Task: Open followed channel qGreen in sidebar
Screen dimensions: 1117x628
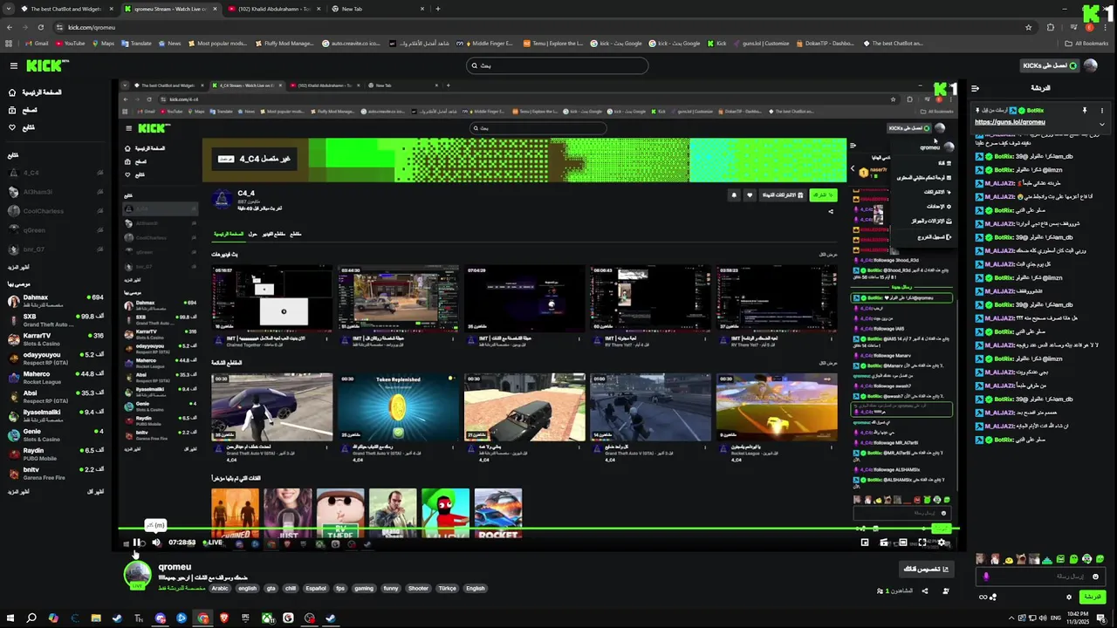Action: [x=56, y=229]
